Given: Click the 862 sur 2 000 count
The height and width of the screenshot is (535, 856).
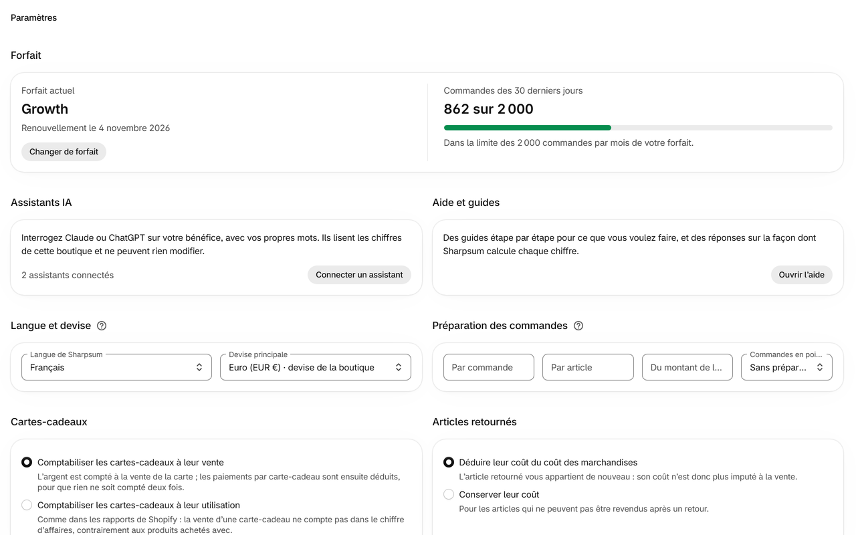Looking at the screenshot, I should coord(489,109).
